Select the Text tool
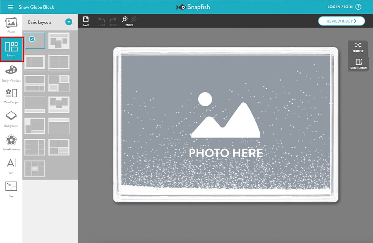The height and width of the screenshot is (243, 373). pyautogui.click(x=11, y=165)
